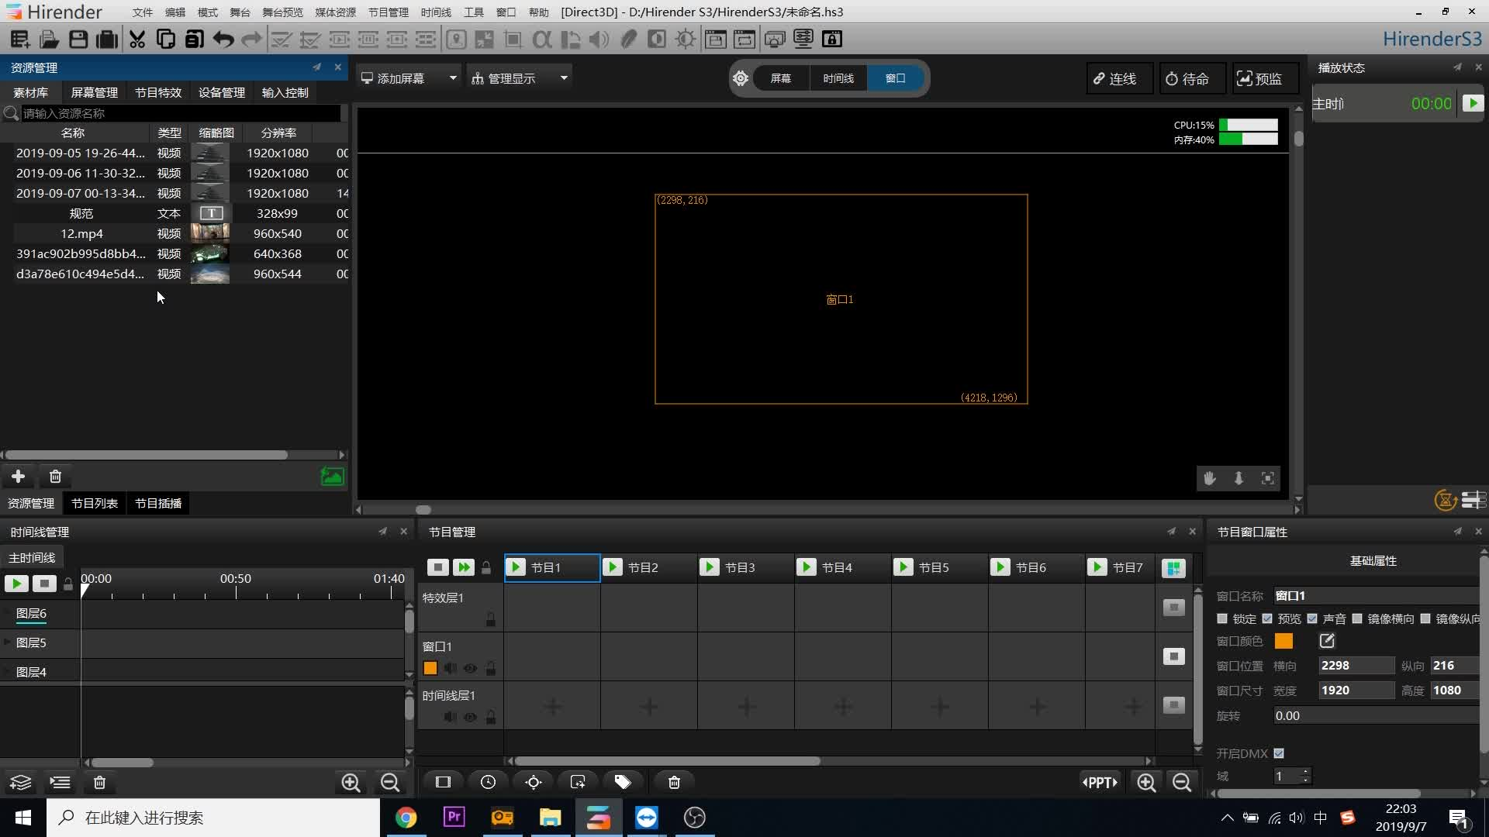Enable the 镜像横向 checkbox
The image size is (1489, 837).
pos(1357,618)
